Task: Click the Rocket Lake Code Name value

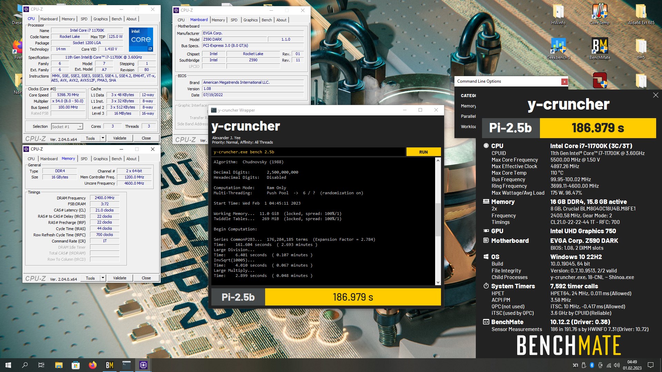Action: pyautogui.click(x=70, y=37)
